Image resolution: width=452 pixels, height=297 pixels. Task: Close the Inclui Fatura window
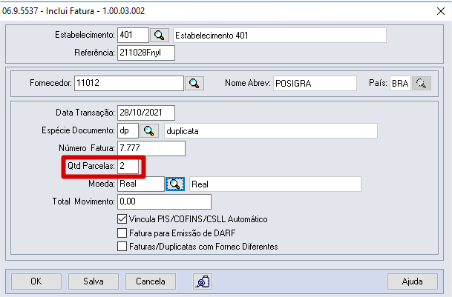441,11
